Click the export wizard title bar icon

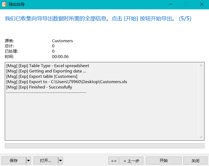tap(4, 4)
